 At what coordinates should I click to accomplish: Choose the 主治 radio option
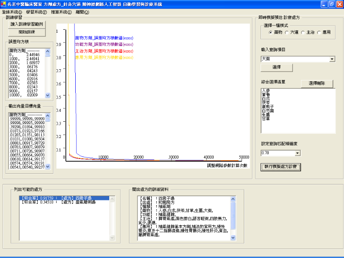(x=303, y=32)
